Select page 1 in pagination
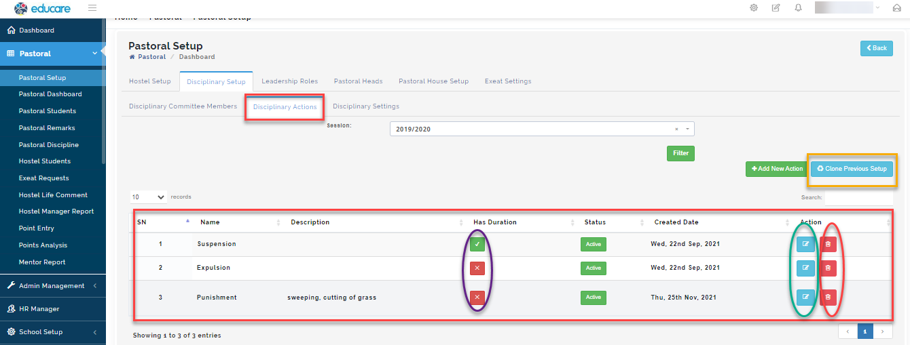 pyautogui.click(x=865, y=331)
